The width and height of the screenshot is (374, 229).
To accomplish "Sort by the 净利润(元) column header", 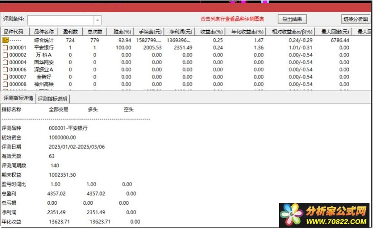I will tap(180, 32).
